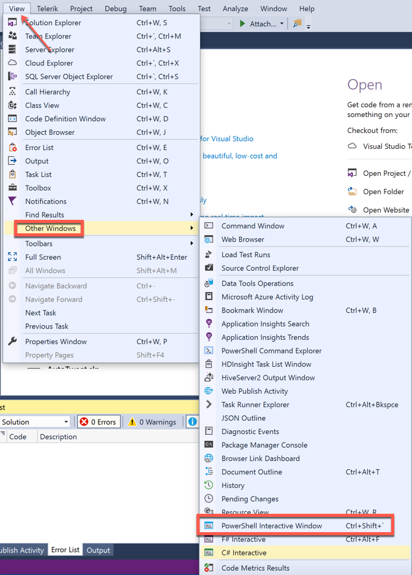Open the Debug menu
Image resolution: width=412 pixels, height=575 pixels.
116,9
